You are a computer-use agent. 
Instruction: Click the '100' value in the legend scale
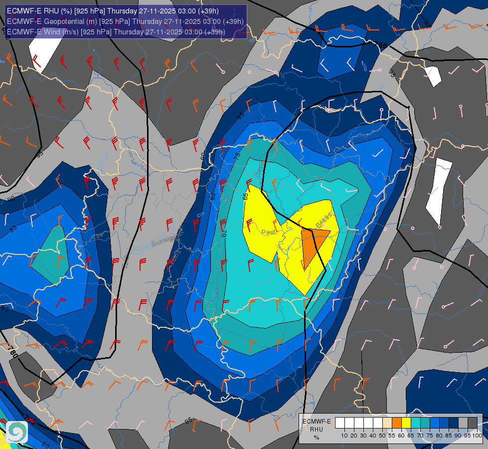coord(477,436)
